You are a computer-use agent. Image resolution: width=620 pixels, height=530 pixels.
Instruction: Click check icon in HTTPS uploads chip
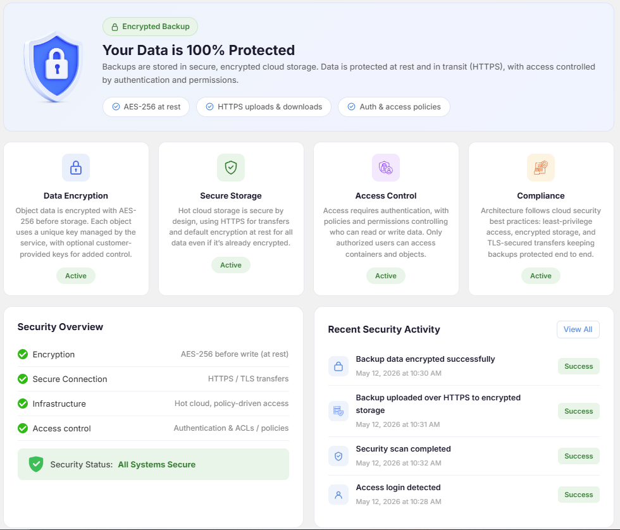coord(210,107)
